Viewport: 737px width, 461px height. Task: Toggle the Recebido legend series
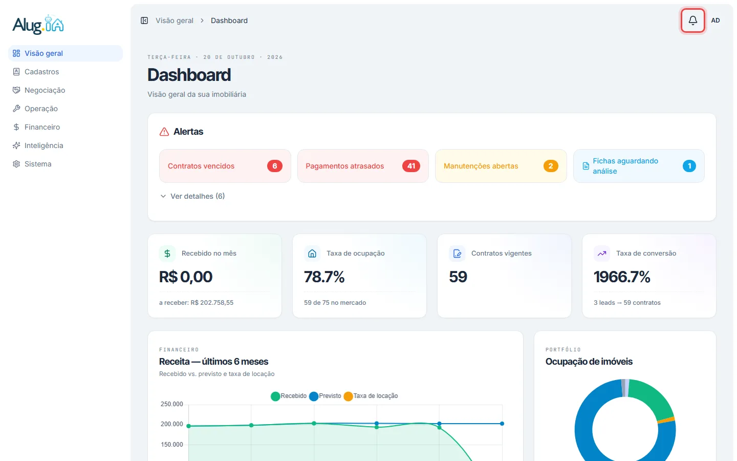[x=289, y=396]
